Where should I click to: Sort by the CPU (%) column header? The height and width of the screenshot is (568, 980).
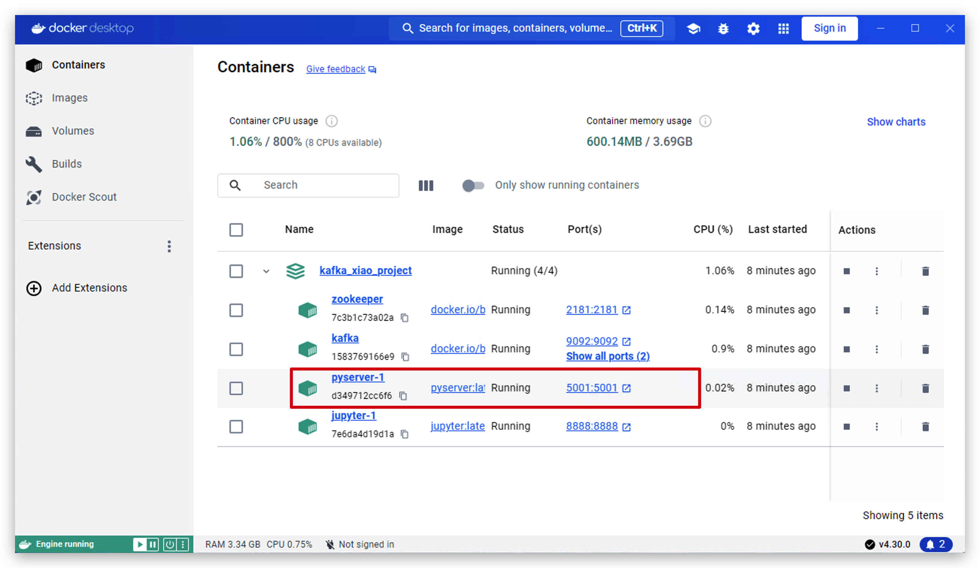click(x=713, y=229)
